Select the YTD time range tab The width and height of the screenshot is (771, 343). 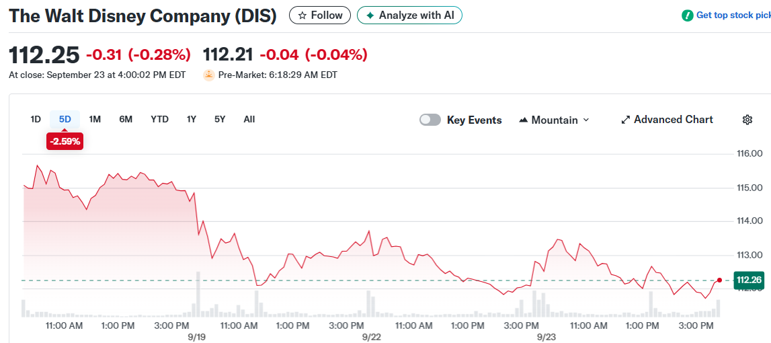(x=160, y=119)
